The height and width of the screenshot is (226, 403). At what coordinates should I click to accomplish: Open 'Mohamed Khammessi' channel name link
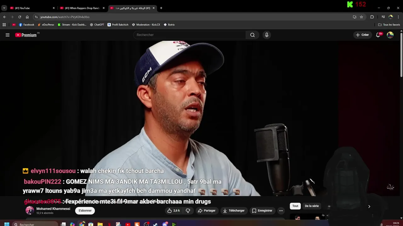[53, 209]
